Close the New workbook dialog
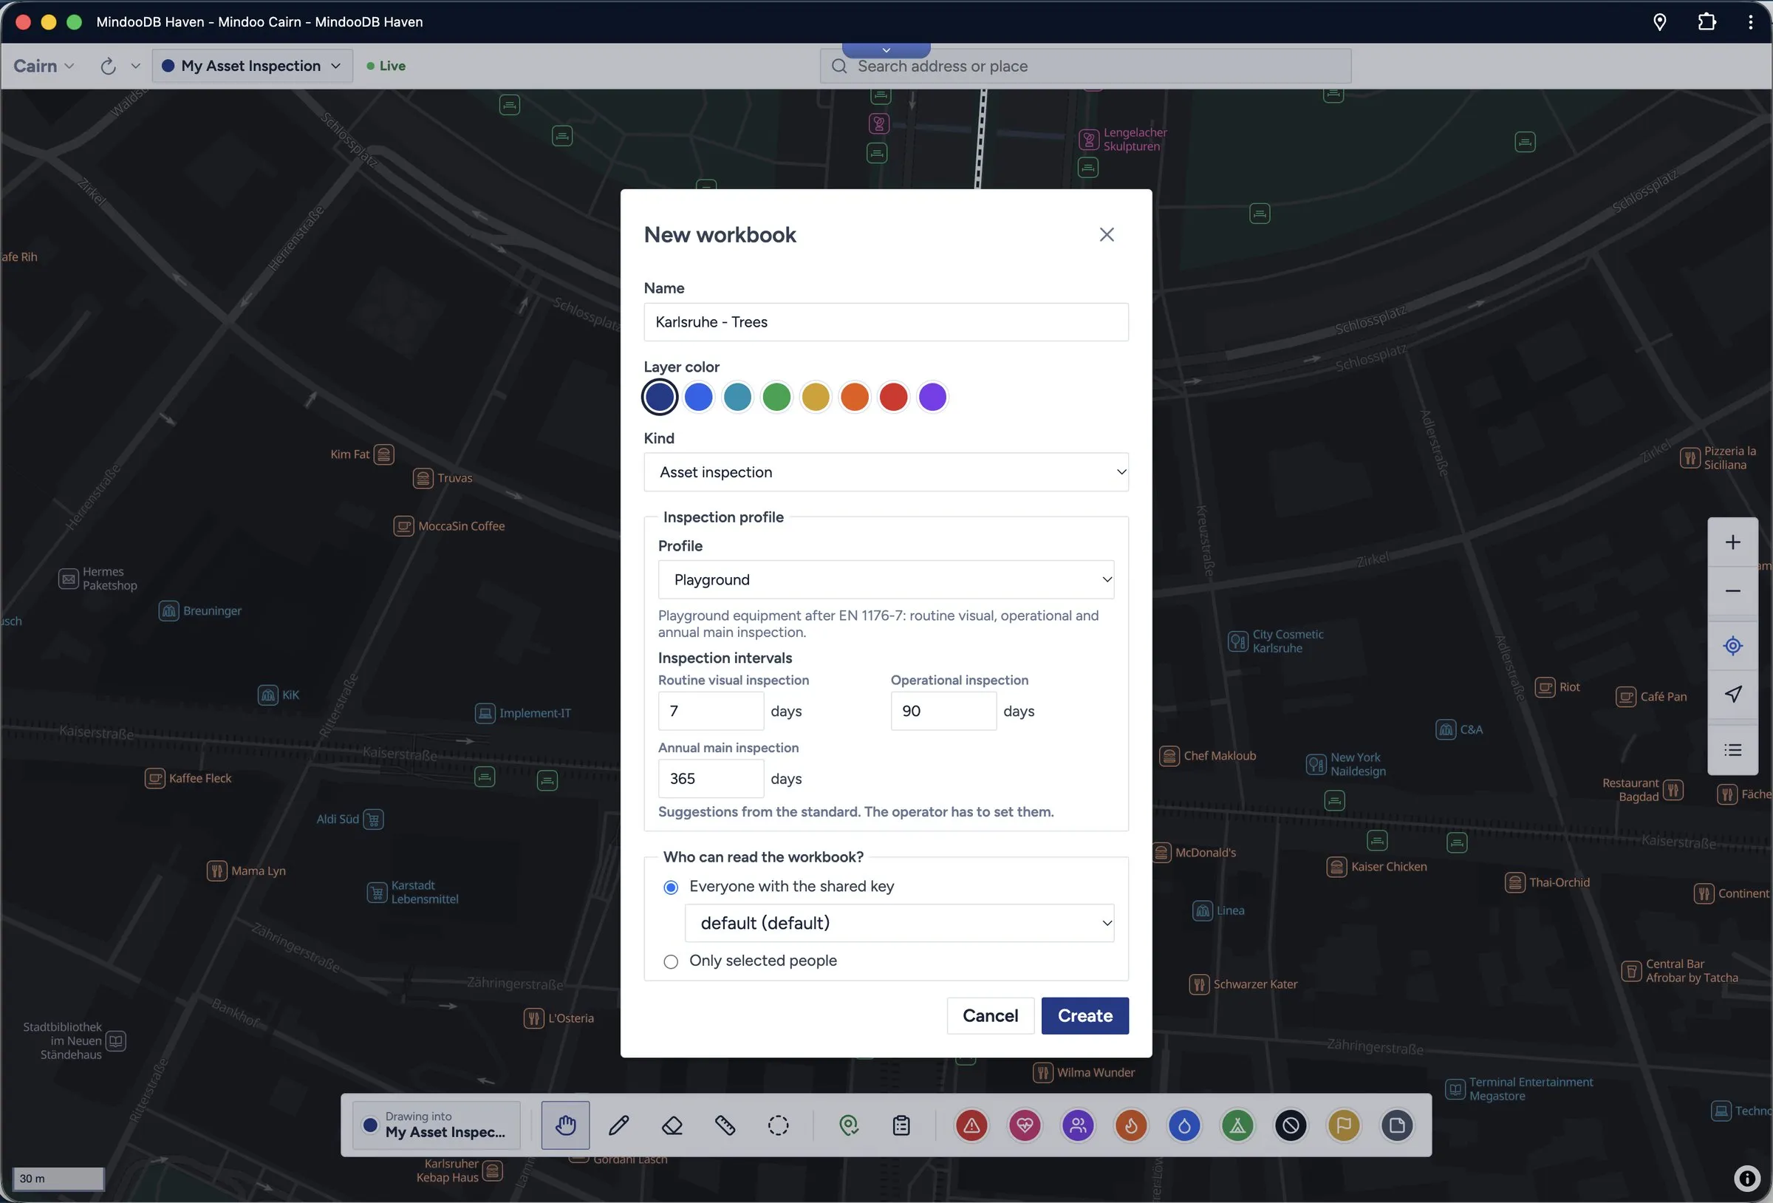Viewport: 1773px width, 1203px height. point(1106,234)
